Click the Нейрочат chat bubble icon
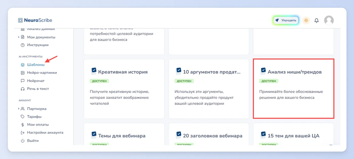 (23, 81)
